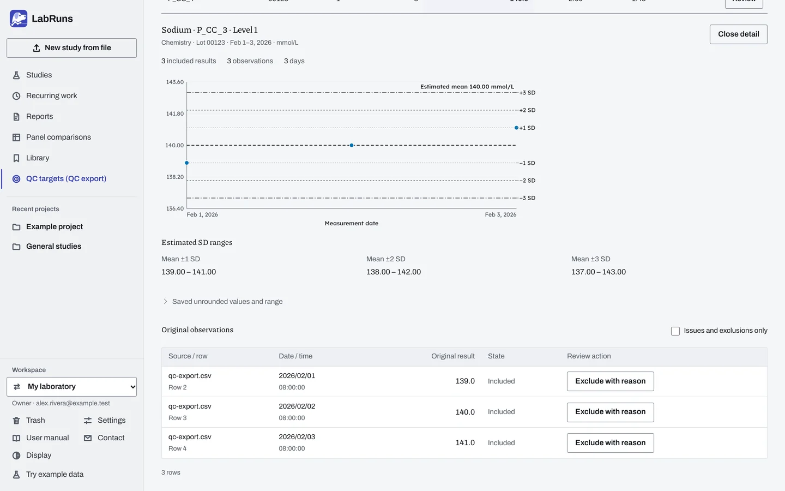Click the Studies flask icon
The image size is (785, 491).
[x=16, y=75]
